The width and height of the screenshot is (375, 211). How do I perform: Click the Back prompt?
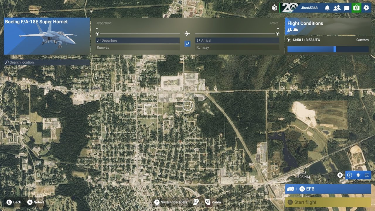pos(14,202)
